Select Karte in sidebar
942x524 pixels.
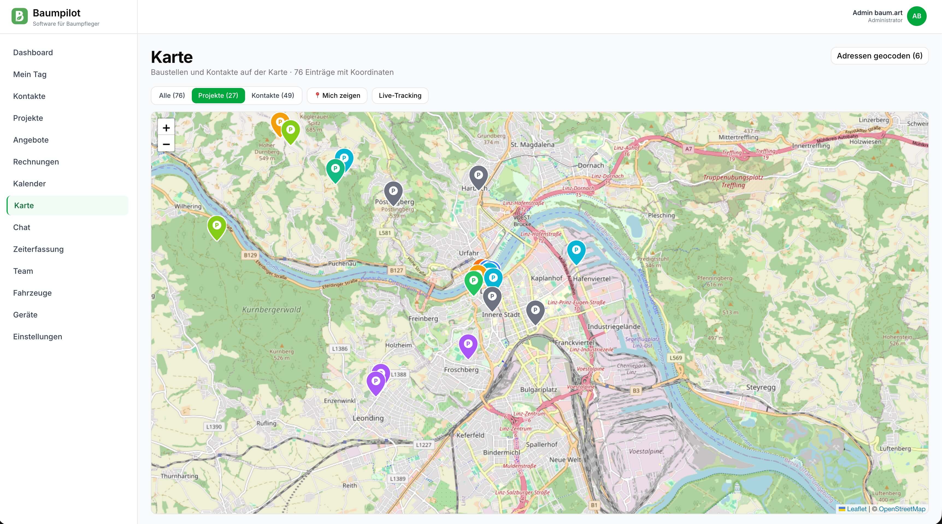click(67, 205)
